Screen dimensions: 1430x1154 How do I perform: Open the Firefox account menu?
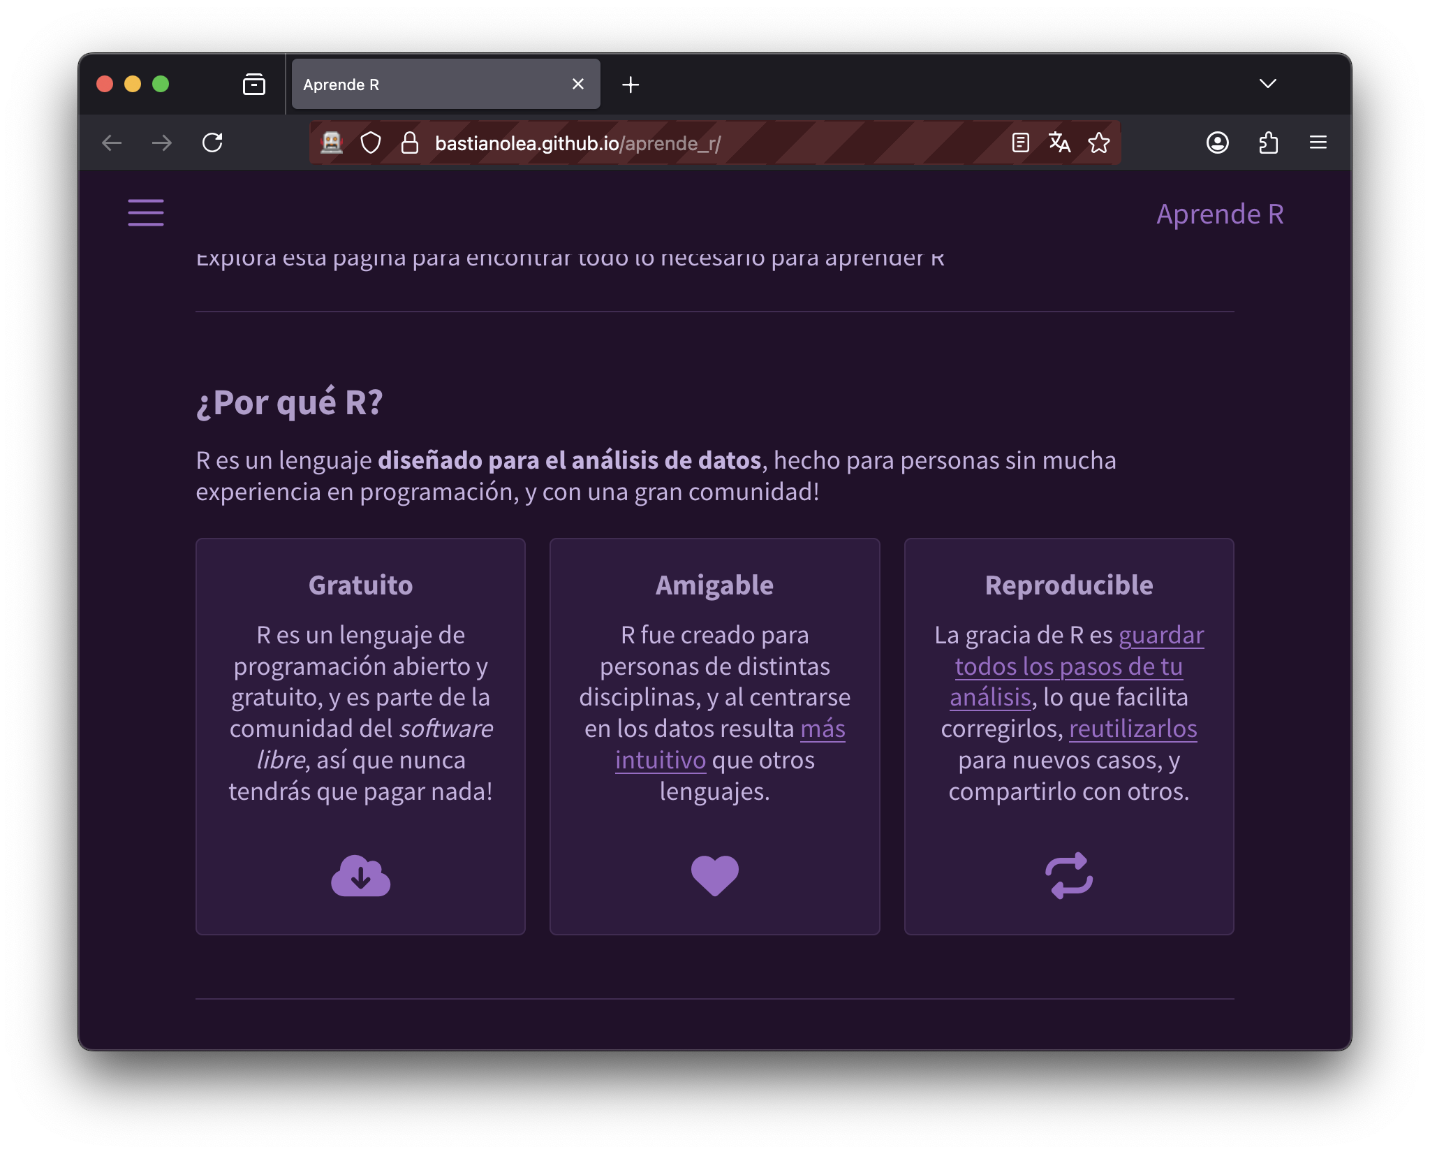[1217, 143]
